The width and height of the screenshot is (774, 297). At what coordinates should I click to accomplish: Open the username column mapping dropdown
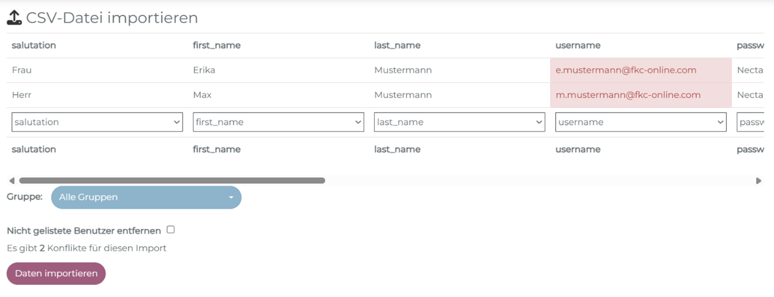coord(641,122)
